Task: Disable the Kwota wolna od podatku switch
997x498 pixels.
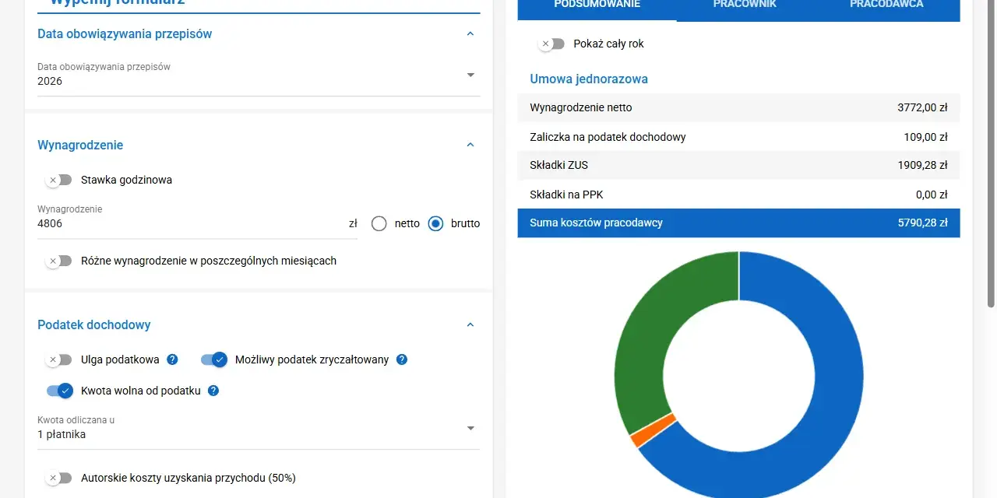Action: tap(59, 391)
